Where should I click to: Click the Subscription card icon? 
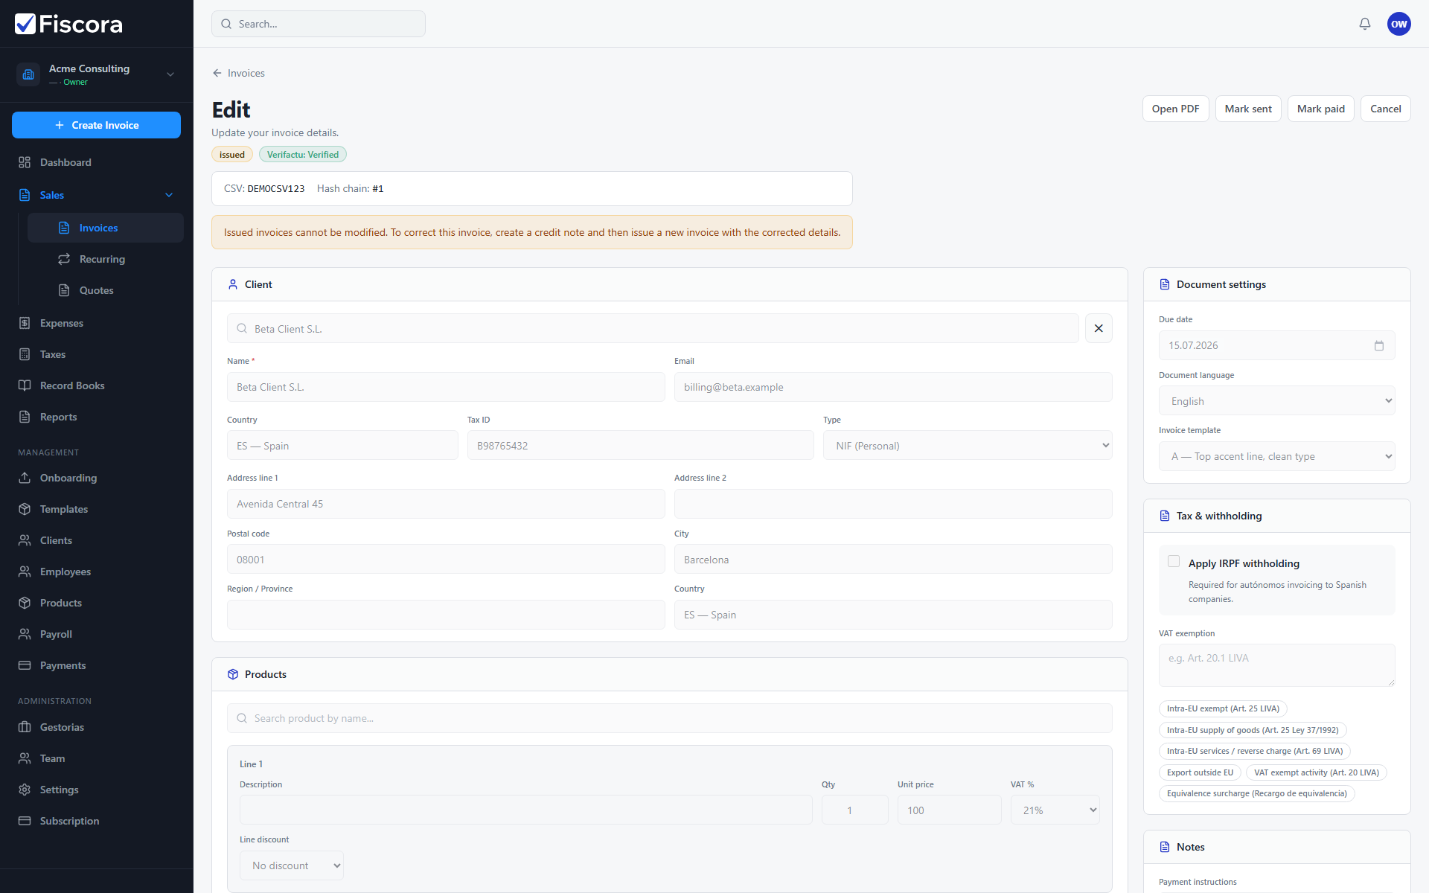coord(25,821)
